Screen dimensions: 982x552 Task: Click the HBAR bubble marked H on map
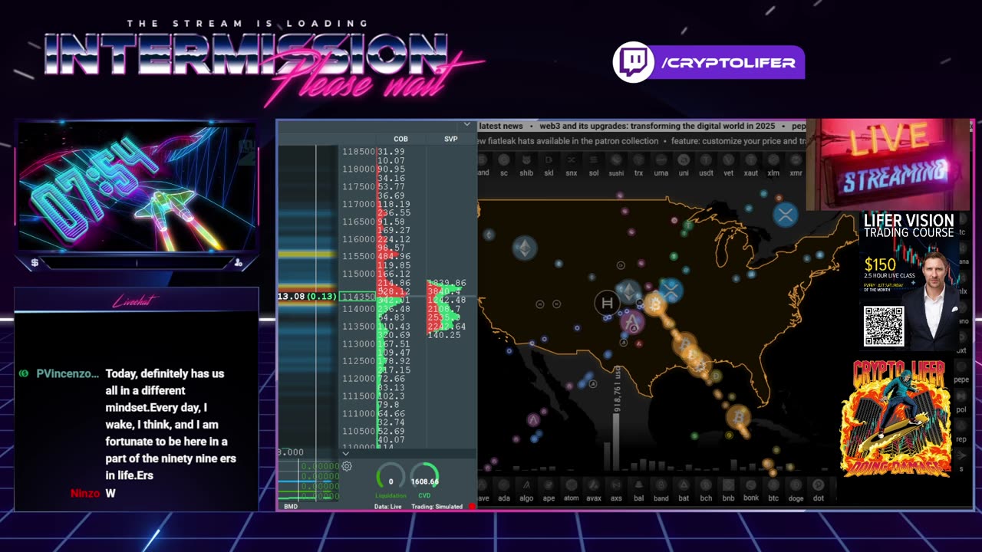(x=607, y=304)
